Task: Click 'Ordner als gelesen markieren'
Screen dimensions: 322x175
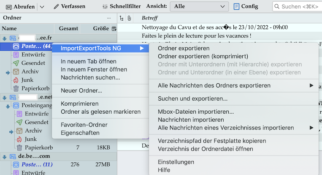Action: click(100, 112)
